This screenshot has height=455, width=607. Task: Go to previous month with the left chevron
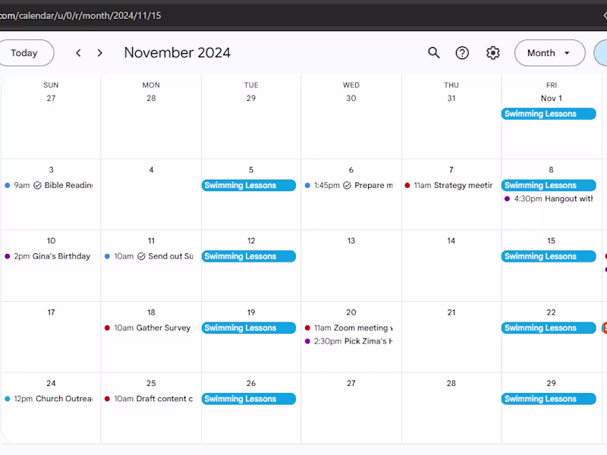78,53
